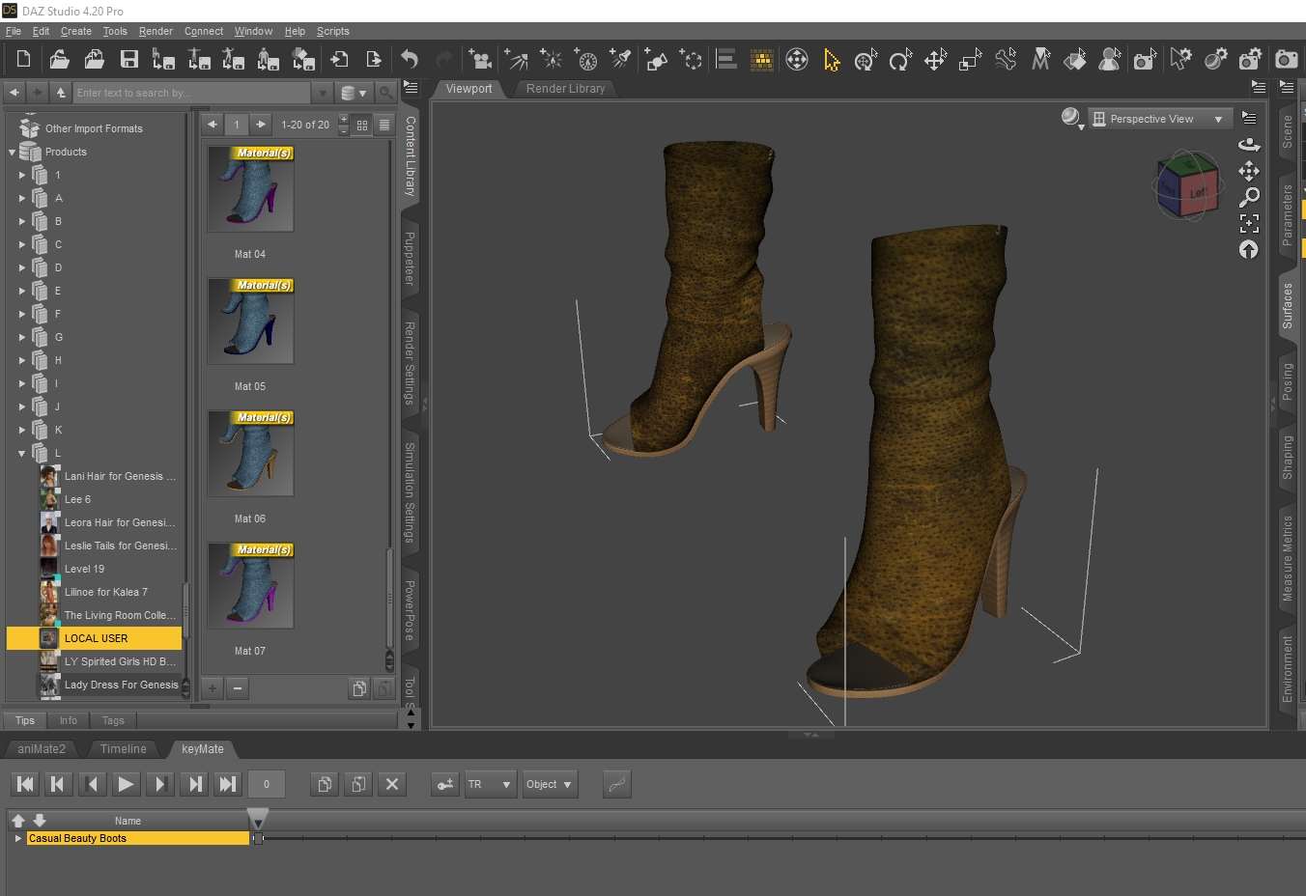Click the Render camera icon
The width and height of the screenshot is (1306, 896).
click(x=1286, y=60)
